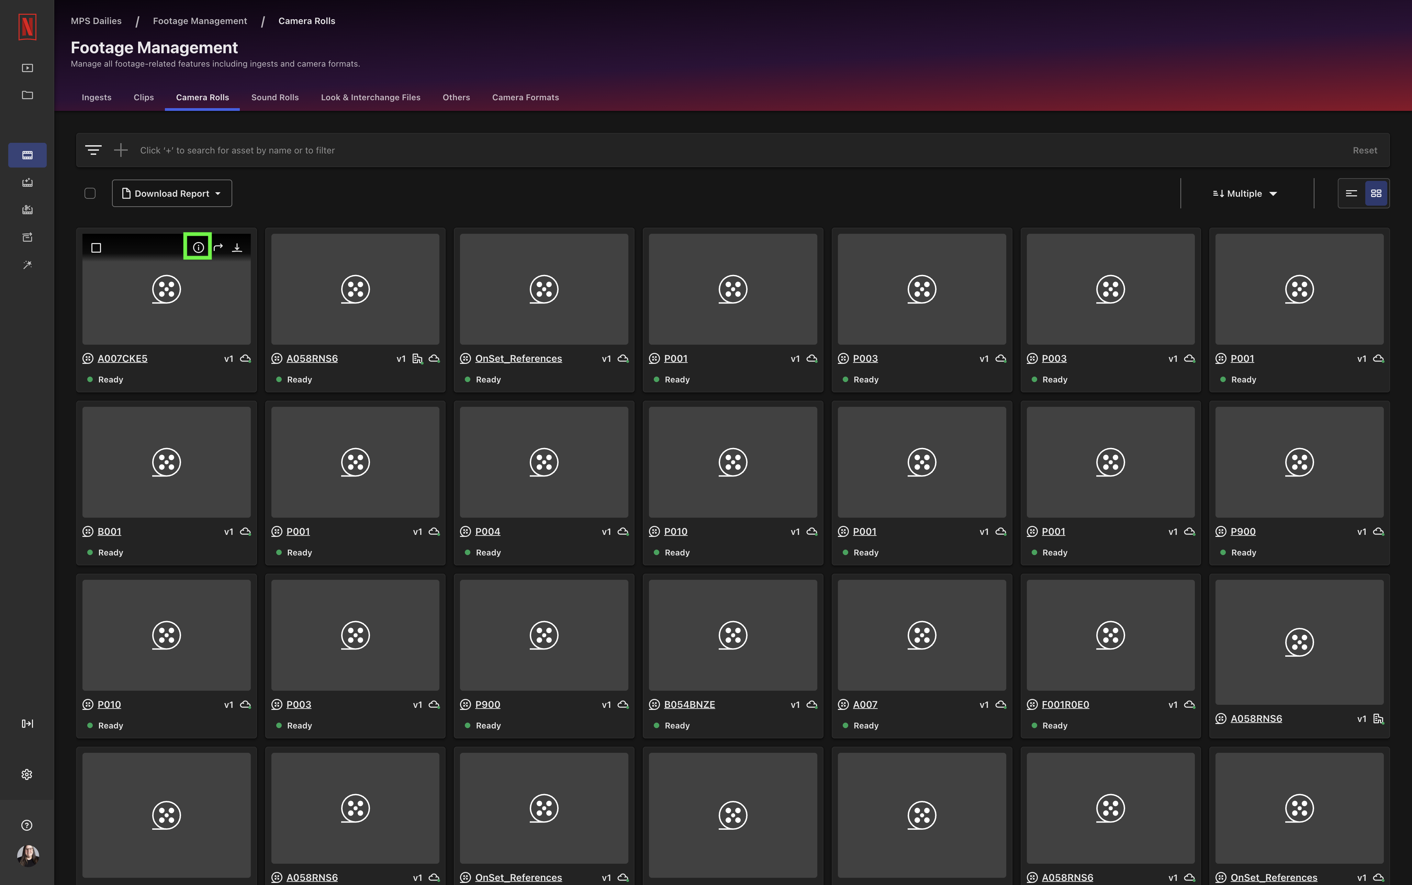Add a search filter with the plus icon
The image size is (1412, 885).
pos(121,150)
